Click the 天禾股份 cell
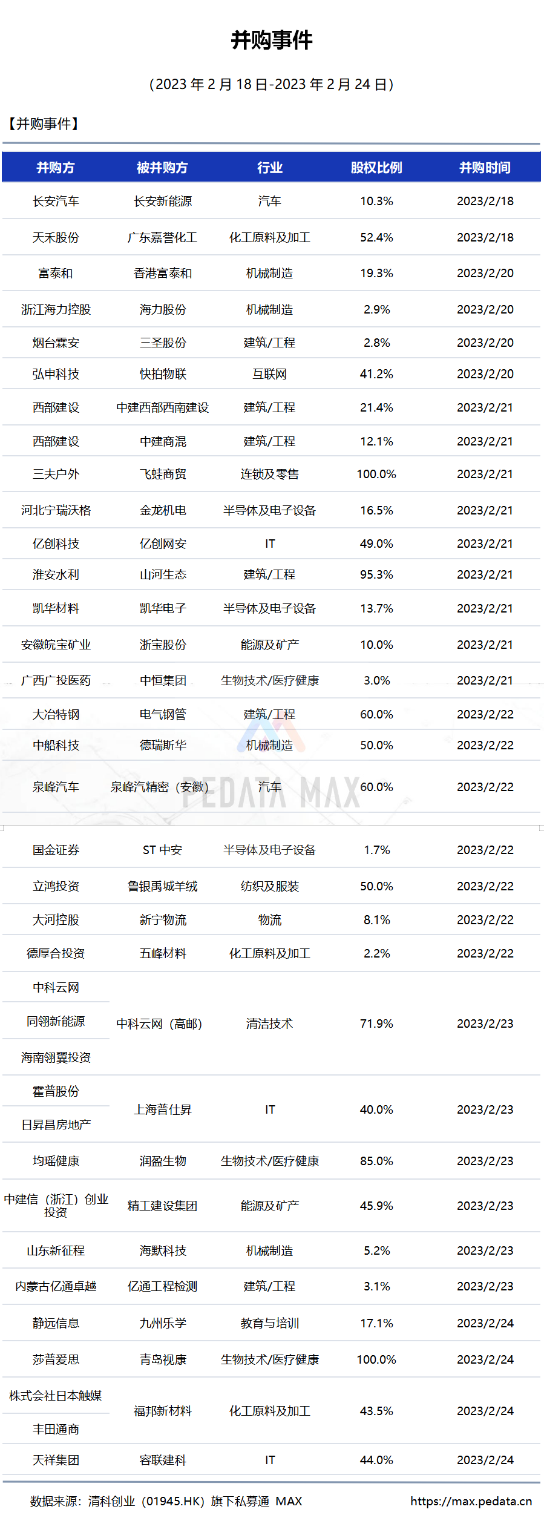The height and width of the screenshot is (1518, 544). [56, 238]
